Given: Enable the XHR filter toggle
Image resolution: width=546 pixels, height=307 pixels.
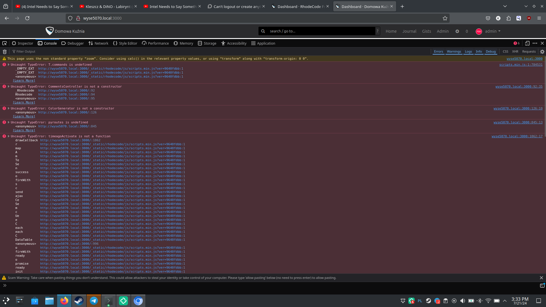Looking at the screenshot, I should [515, 51].
